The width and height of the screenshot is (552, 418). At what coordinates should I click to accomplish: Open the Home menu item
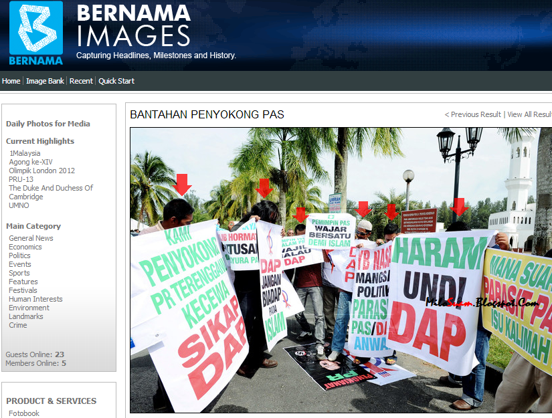point(11,81)
